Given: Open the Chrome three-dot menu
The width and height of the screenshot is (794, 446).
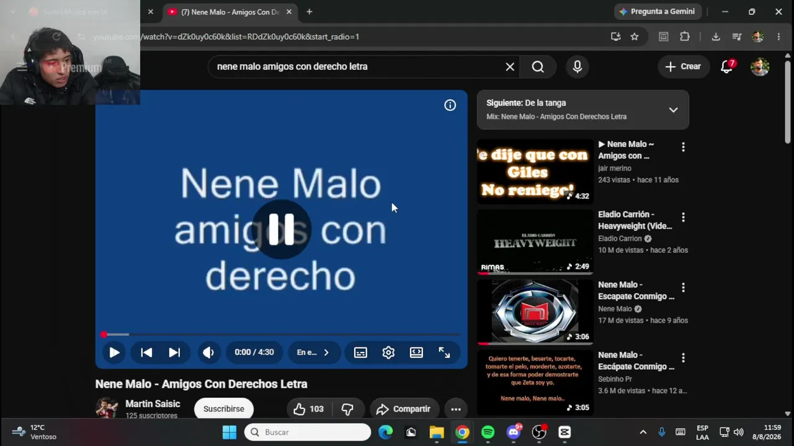Looking at the screenshot, I should [778, 37].
